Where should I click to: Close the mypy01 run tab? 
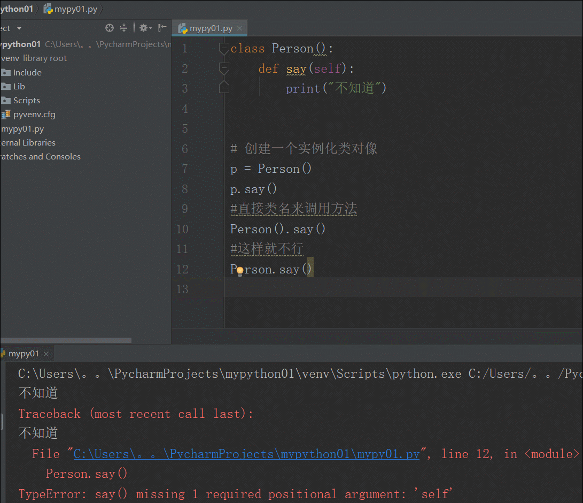coord(46,354)
